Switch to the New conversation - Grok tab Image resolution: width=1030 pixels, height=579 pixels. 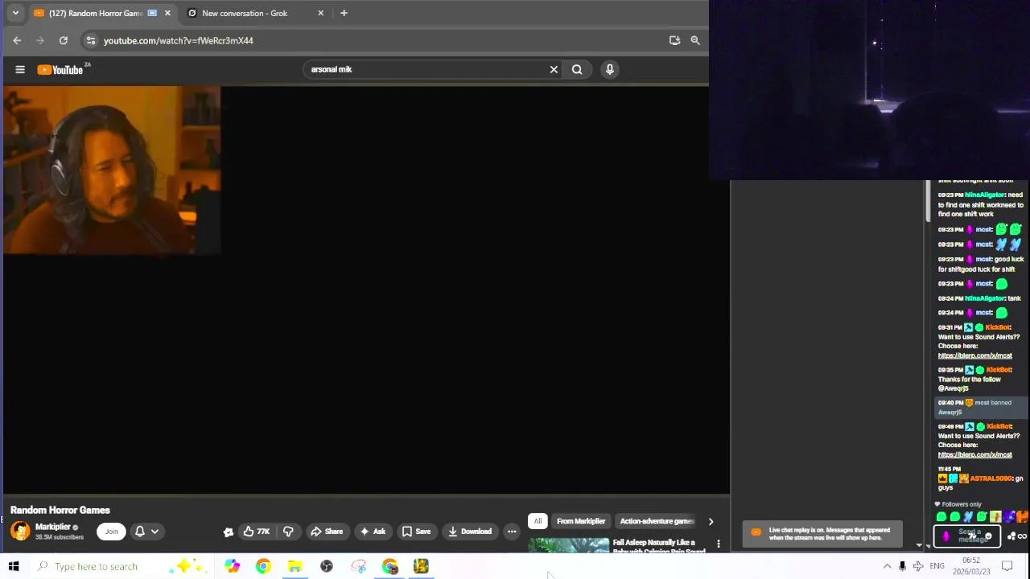point(245,13)
